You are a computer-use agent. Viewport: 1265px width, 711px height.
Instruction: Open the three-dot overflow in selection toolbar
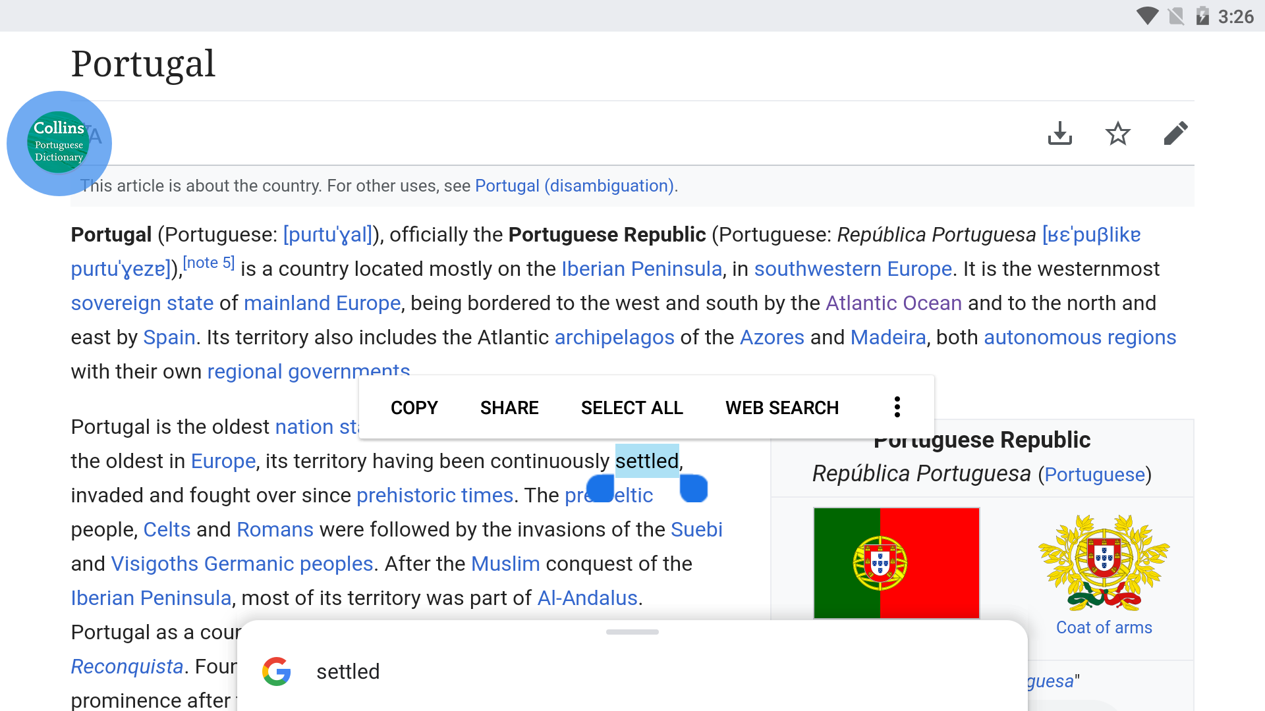(x=897, y=408)
